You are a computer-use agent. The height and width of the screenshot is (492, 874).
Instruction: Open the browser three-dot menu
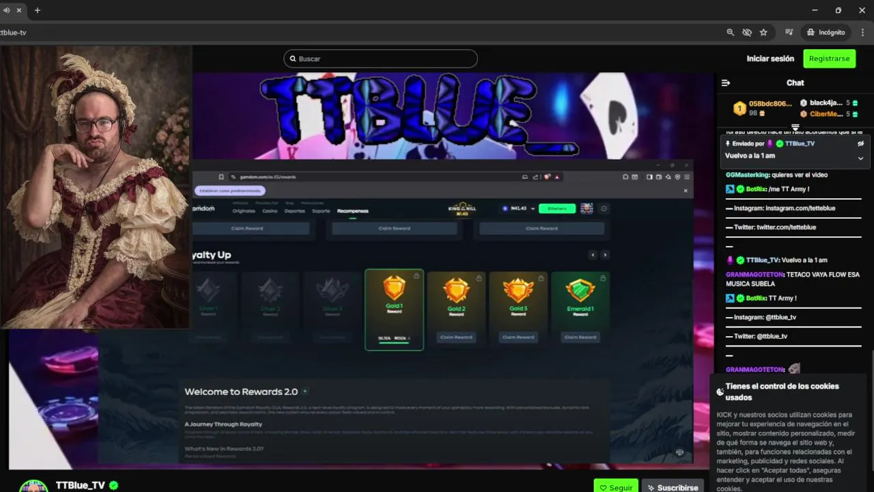point(864,32)
